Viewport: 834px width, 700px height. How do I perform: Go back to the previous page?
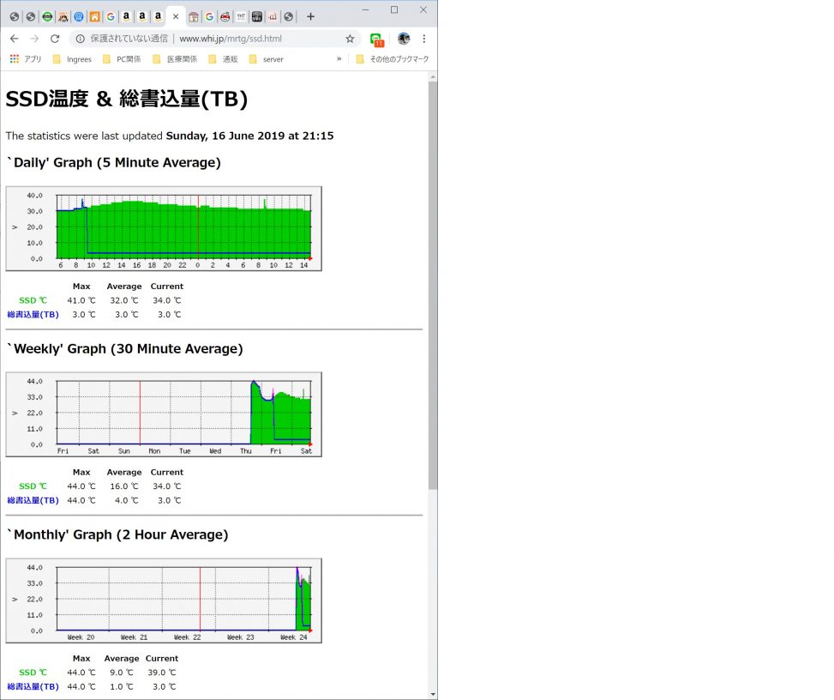coord(15,39)
